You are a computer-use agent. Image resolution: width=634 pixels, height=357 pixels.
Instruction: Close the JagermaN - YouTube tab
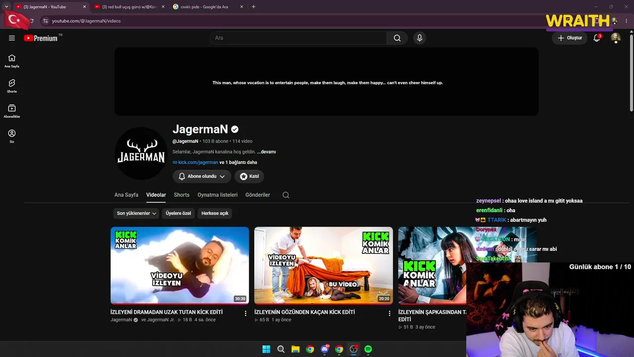coord(84,7)
